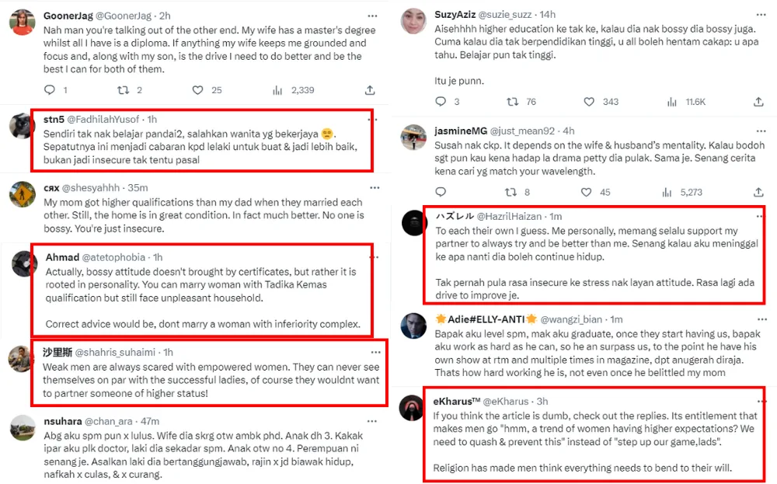Retweet SuzyAziz's tweet
The image size is (777, 484).
(x=512, y=102)
